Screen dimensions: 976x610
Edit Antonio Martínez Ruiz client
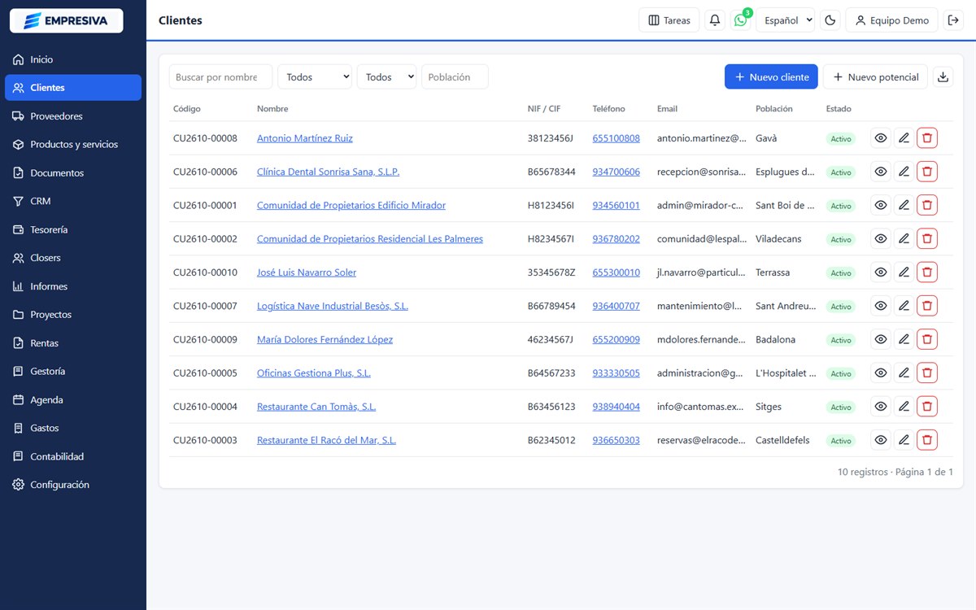[904, 138]
